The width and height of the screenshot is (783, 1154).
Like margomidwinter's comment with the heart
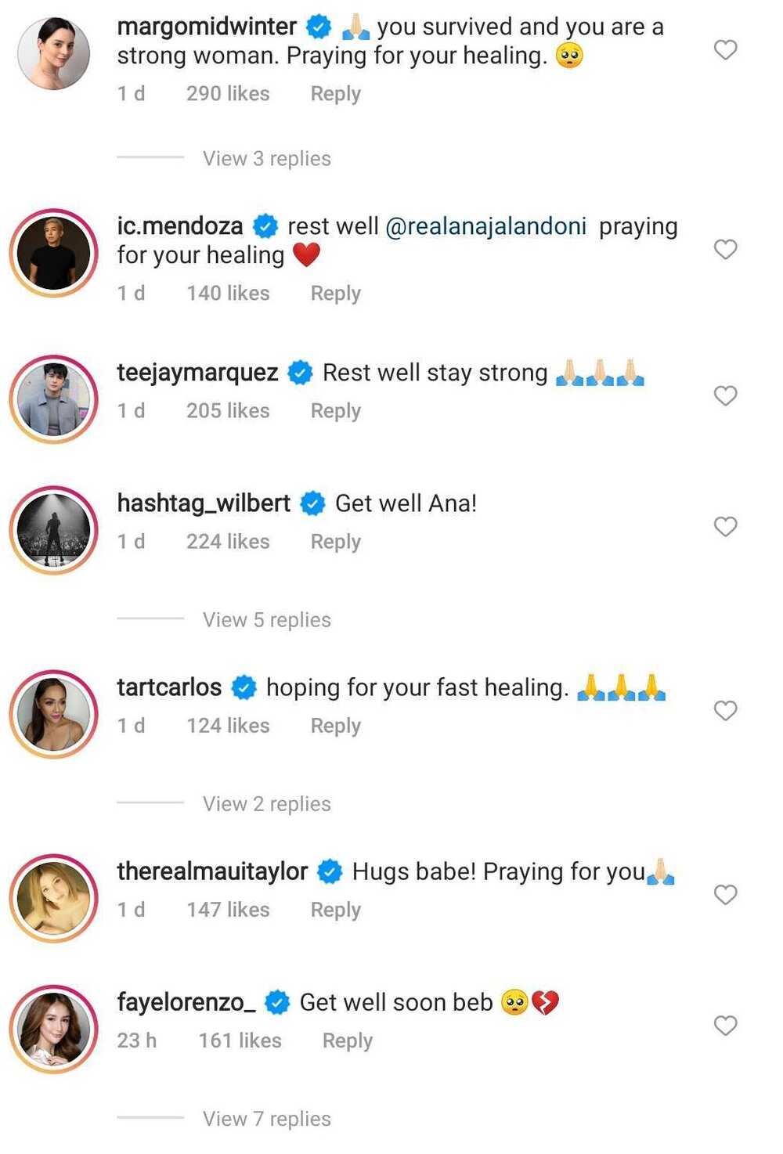click(725, 50)
